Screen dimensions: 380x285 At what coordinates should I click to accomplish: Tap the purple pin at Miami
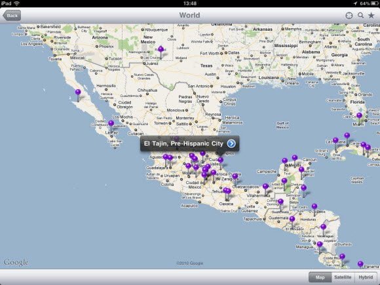(x=359, y=115)
